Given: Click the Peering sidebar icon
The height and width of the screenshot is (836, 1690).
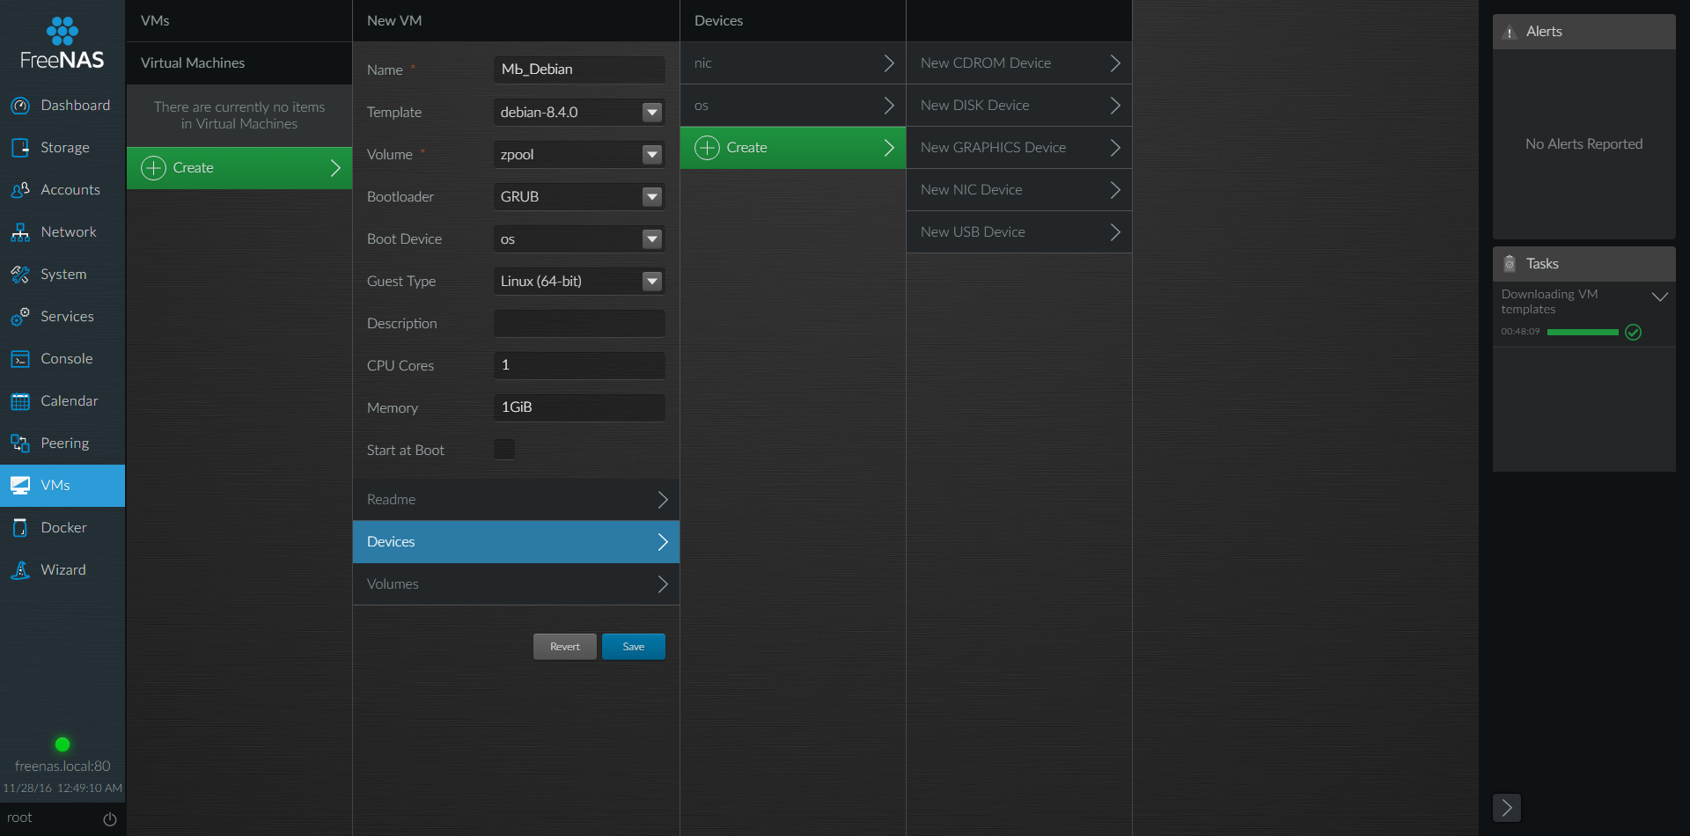Looking at the screenshot, I should coord(20,444).
